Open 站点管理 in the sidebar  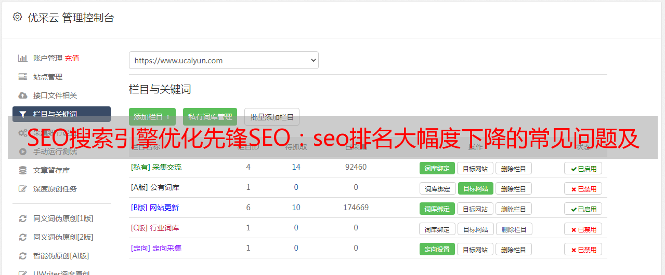pos(48,77)
